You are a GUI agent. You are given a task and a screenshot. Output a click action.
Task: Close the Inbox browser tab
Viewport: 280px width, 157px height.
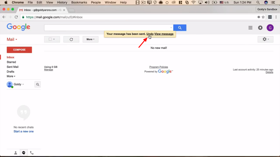pos(64,10)
